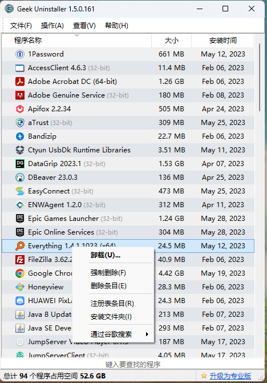The width and height of the screenshot is (267, 383).
Task: Select the Bandizip row name
Action: [42, 136]
